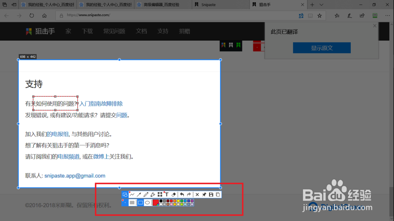Choose the ellipse shape option
Screen dimensions: 394x221
[x=147, y=203]
